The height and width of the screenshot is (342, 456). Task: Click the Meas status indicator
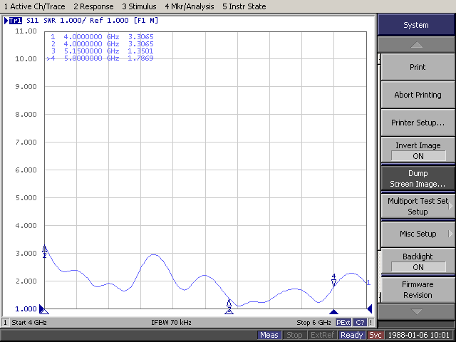tap(269, 335)
